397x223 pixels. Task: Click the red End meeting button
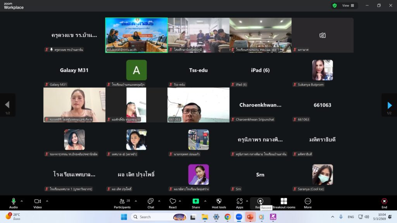click(384, 203)
